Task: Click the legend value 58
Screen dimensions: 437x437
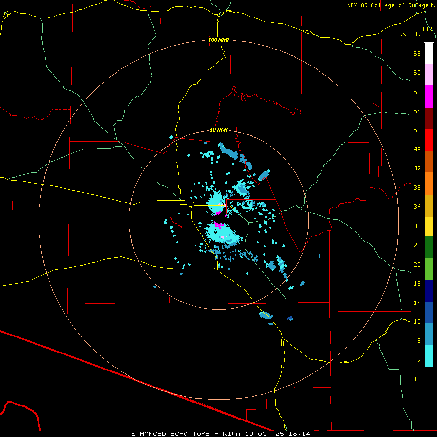Action: click(417, 92)
